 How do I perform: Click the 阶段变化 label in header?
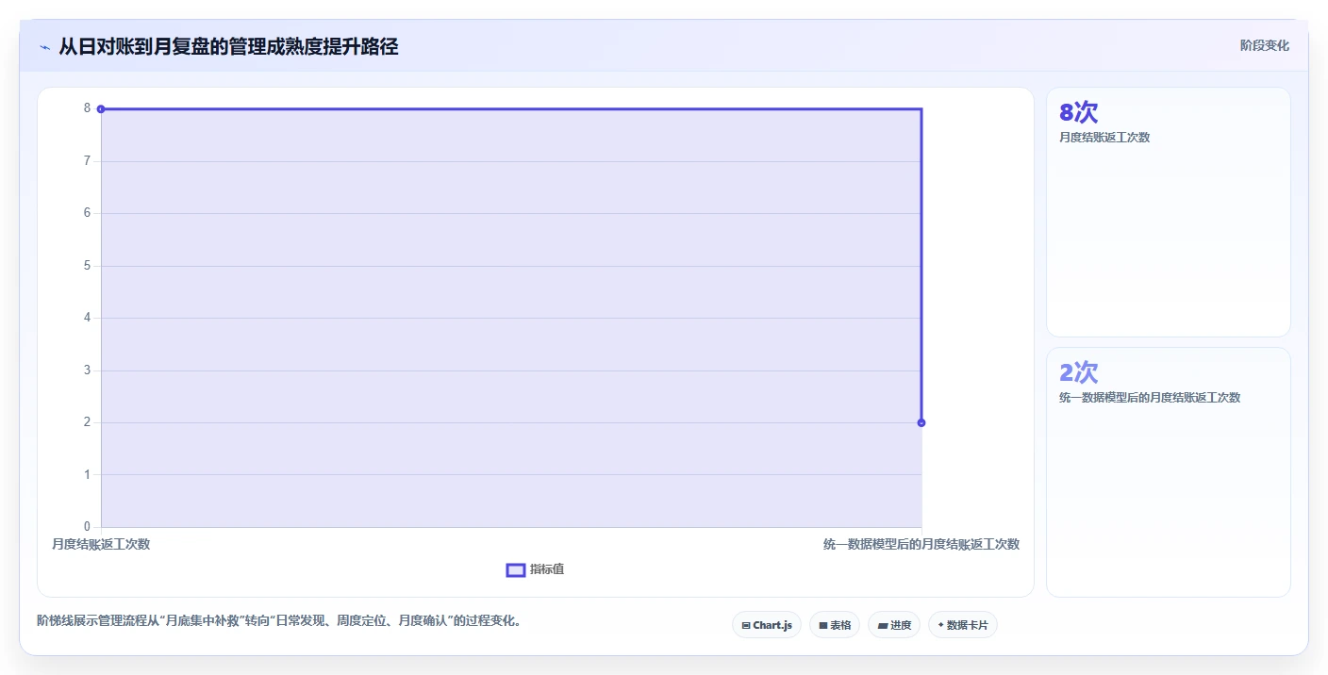coord(1264,46)
